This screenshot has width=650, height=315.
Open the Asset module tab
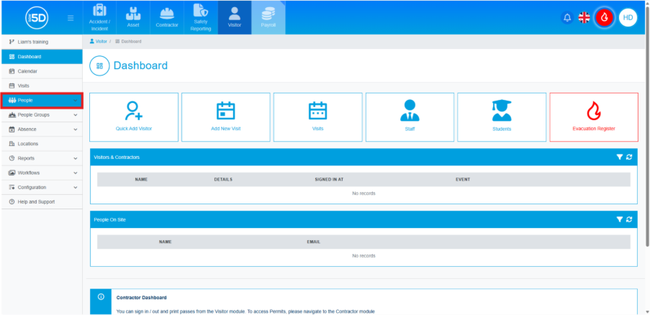133,17
